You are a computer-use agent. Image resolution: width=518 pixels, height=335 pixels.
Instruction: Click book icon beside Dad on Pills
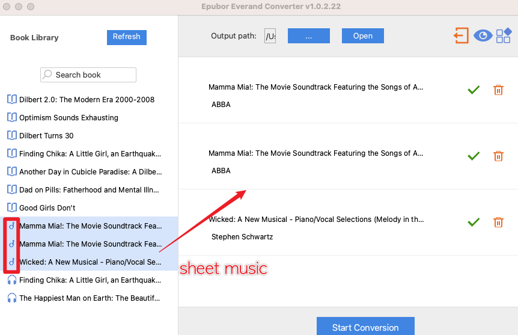pos(12,189)
